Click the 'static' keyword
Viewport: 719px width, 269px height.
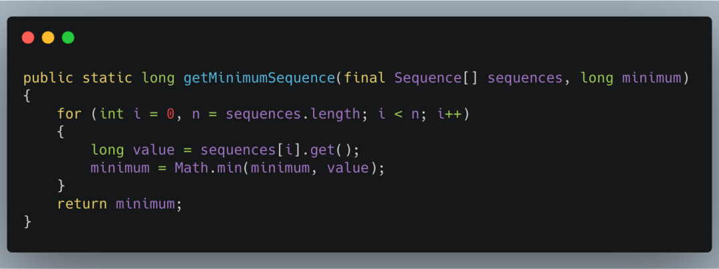pos(107,78)
